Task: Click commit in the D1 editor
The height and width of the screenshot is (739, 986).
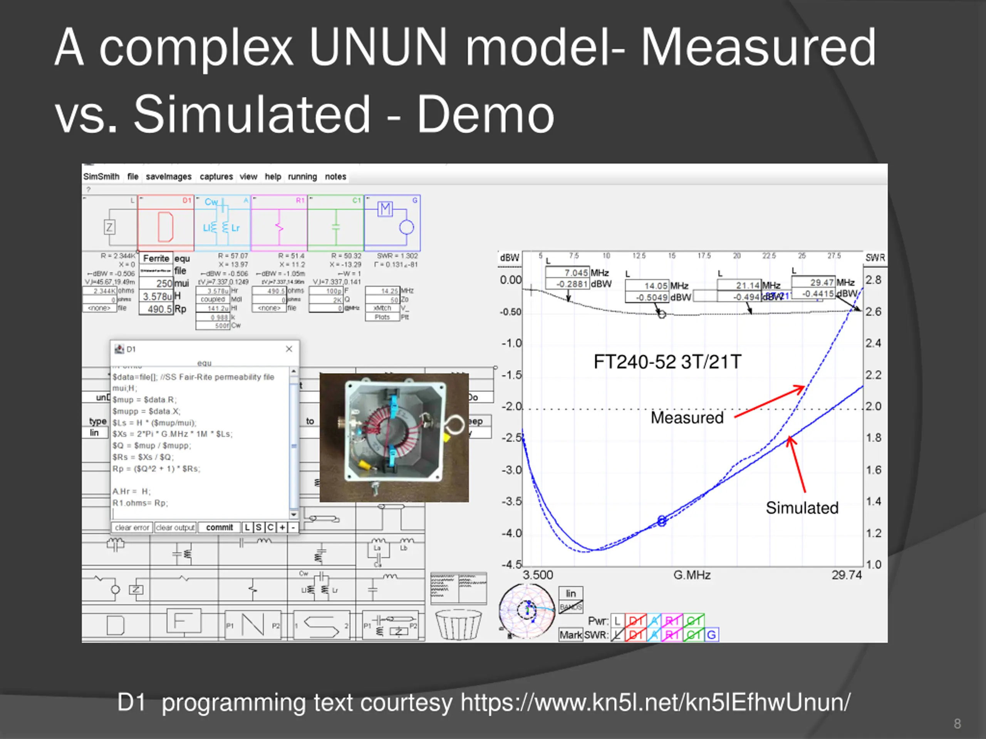Action: [x=219, y=527]
